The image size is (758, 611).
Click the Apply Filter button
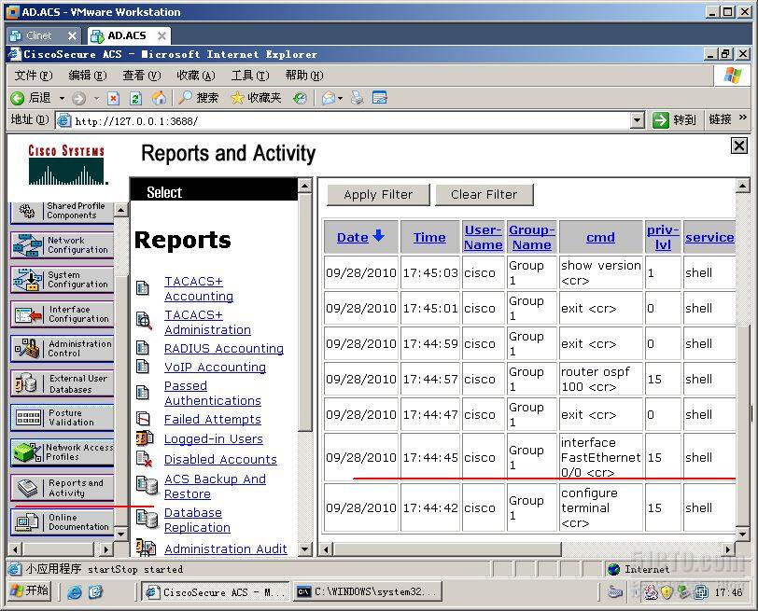pyautogui.click(x=378, y=195)
